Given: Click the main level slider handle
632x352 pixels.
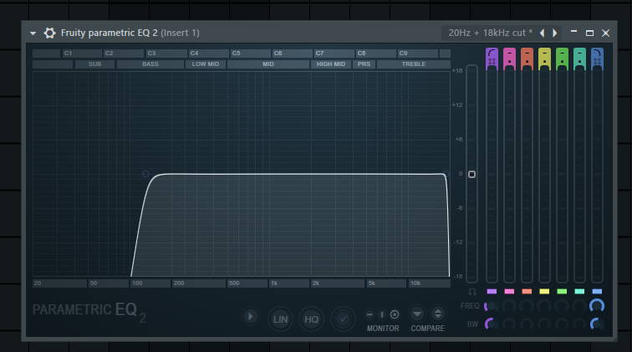Looking at the screenshot, I should coord(471,174).
